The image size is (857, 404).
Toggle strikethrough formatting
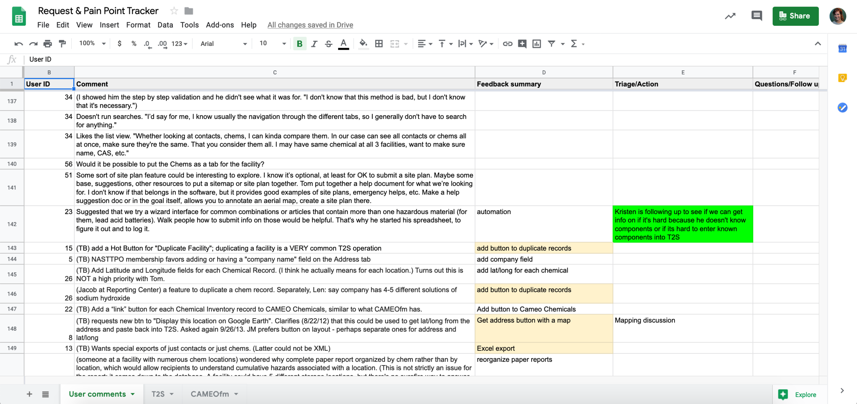coord(328,44)
